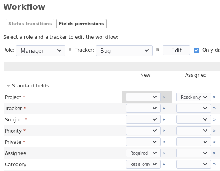Click » arrow after Tracker Assigned dropdown

click(214, 108)
